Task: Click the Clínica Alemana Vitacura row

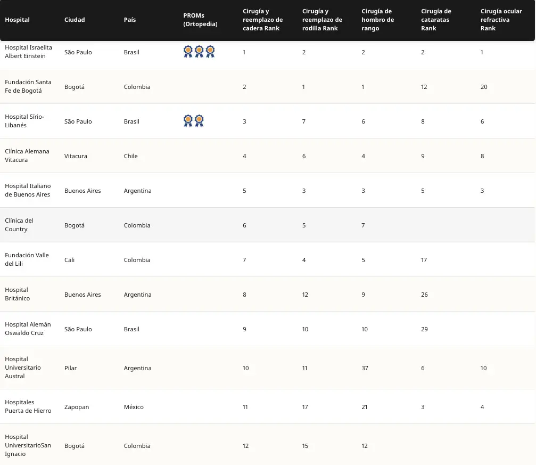Action: point(27,156)
